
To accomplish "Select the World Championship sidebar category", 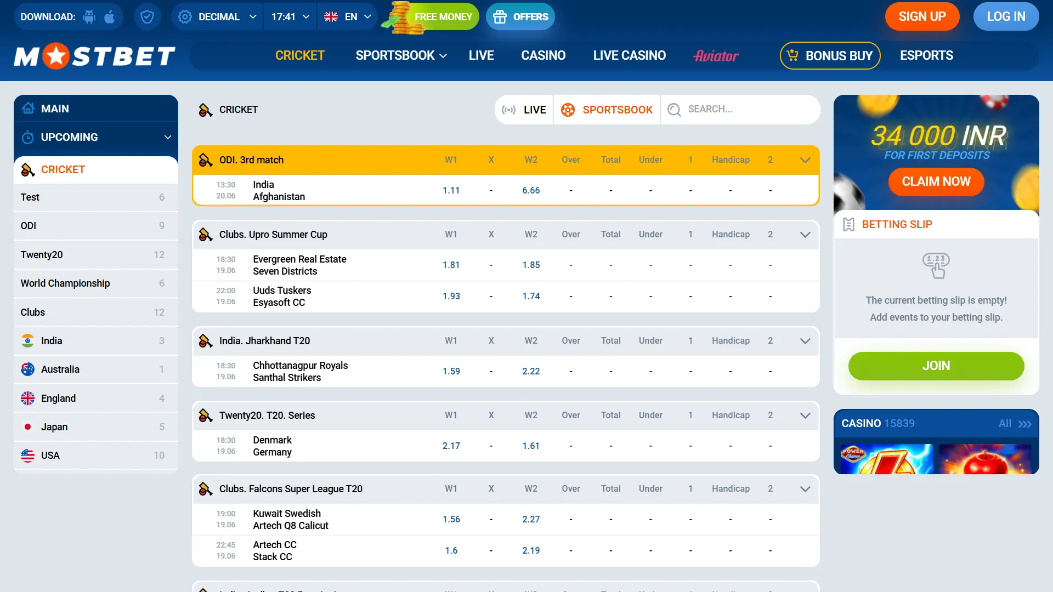I will click(96, 283).
